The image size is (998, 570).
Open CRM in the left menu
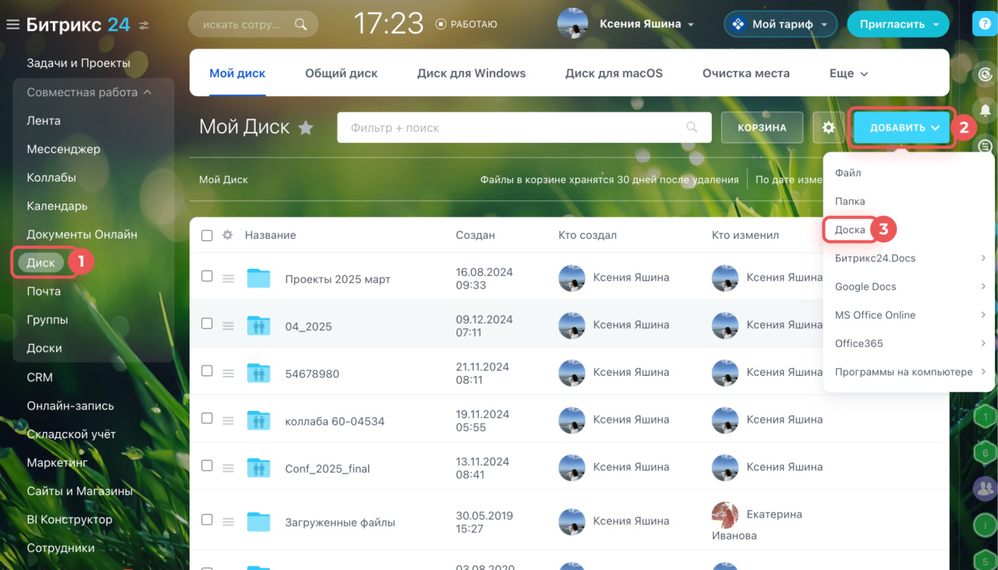40,377
